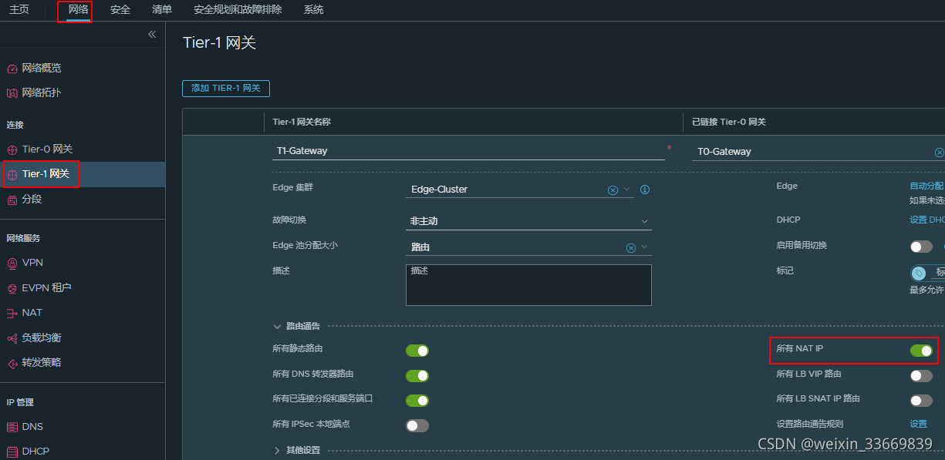Click the 网络概览 gauge icon
This screenshot has height=460, width=945.
click(12, 69)
